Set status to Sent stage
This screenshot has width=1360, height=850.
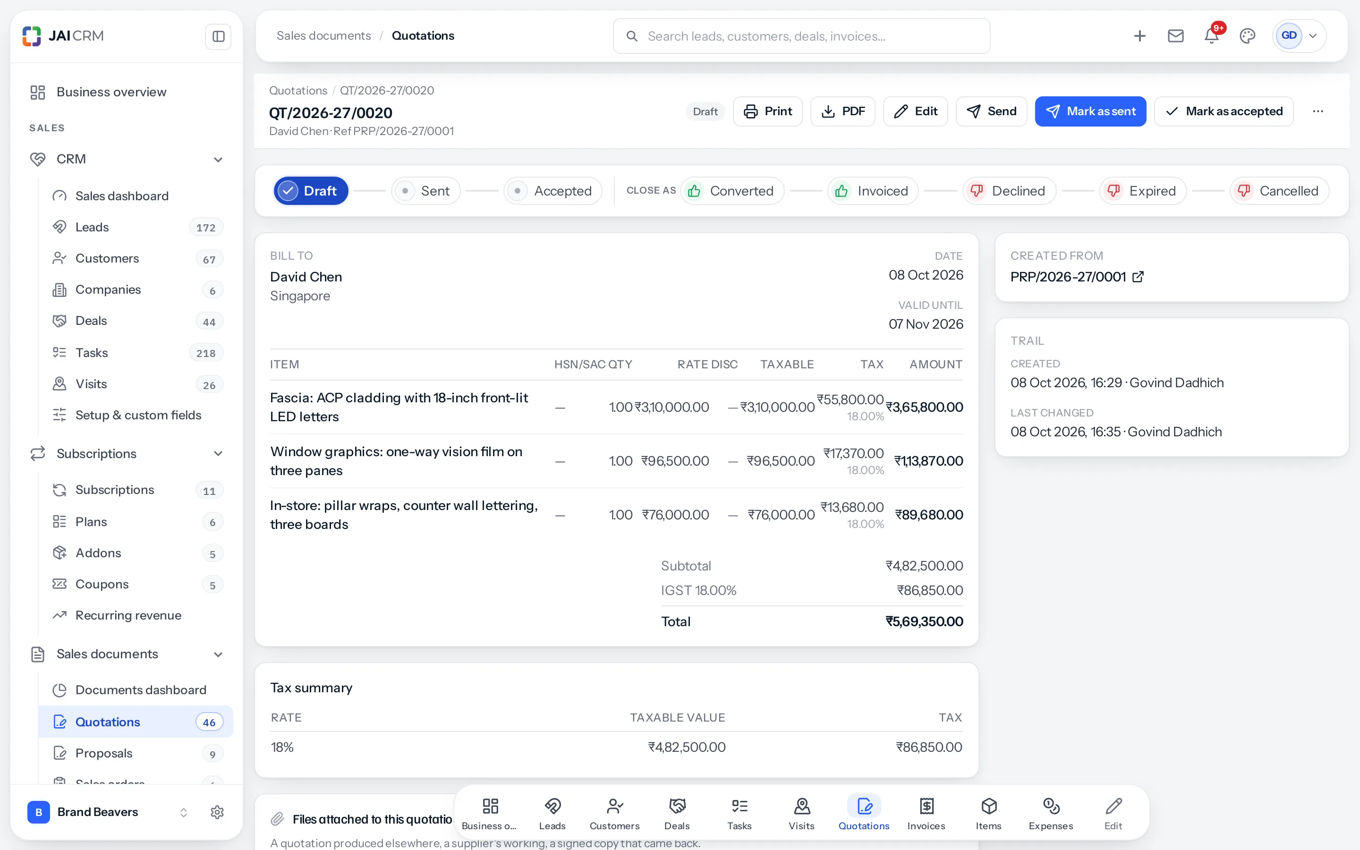pyautogui.click(x=425, y=191)
